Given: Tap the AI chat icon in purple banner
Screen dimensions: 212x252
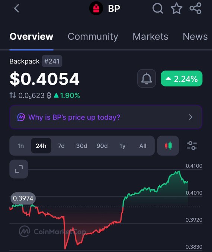Looking at the screenshot, I should pos(21,117).
